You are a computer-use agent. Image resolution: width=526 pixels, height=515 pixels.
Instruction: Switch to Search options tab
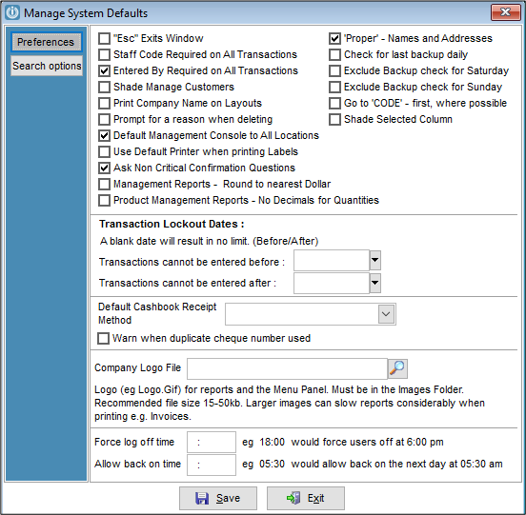click(47, 66)
